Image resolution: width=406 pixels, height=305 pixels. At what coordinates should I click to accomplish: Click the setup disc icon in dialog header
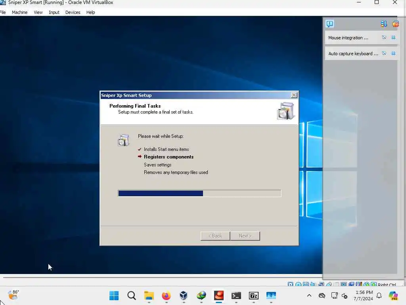285,111
